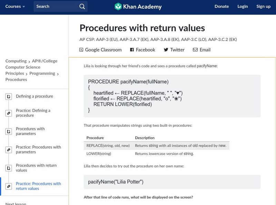
Task: Click the Sign up button
Action: (x=263, y=7)
